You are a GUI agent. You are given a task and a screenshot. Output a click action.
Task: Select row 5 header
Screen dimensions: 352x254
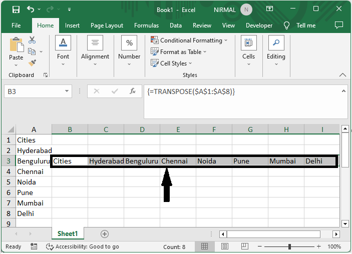pyautogui.click(x=9, y=182)
